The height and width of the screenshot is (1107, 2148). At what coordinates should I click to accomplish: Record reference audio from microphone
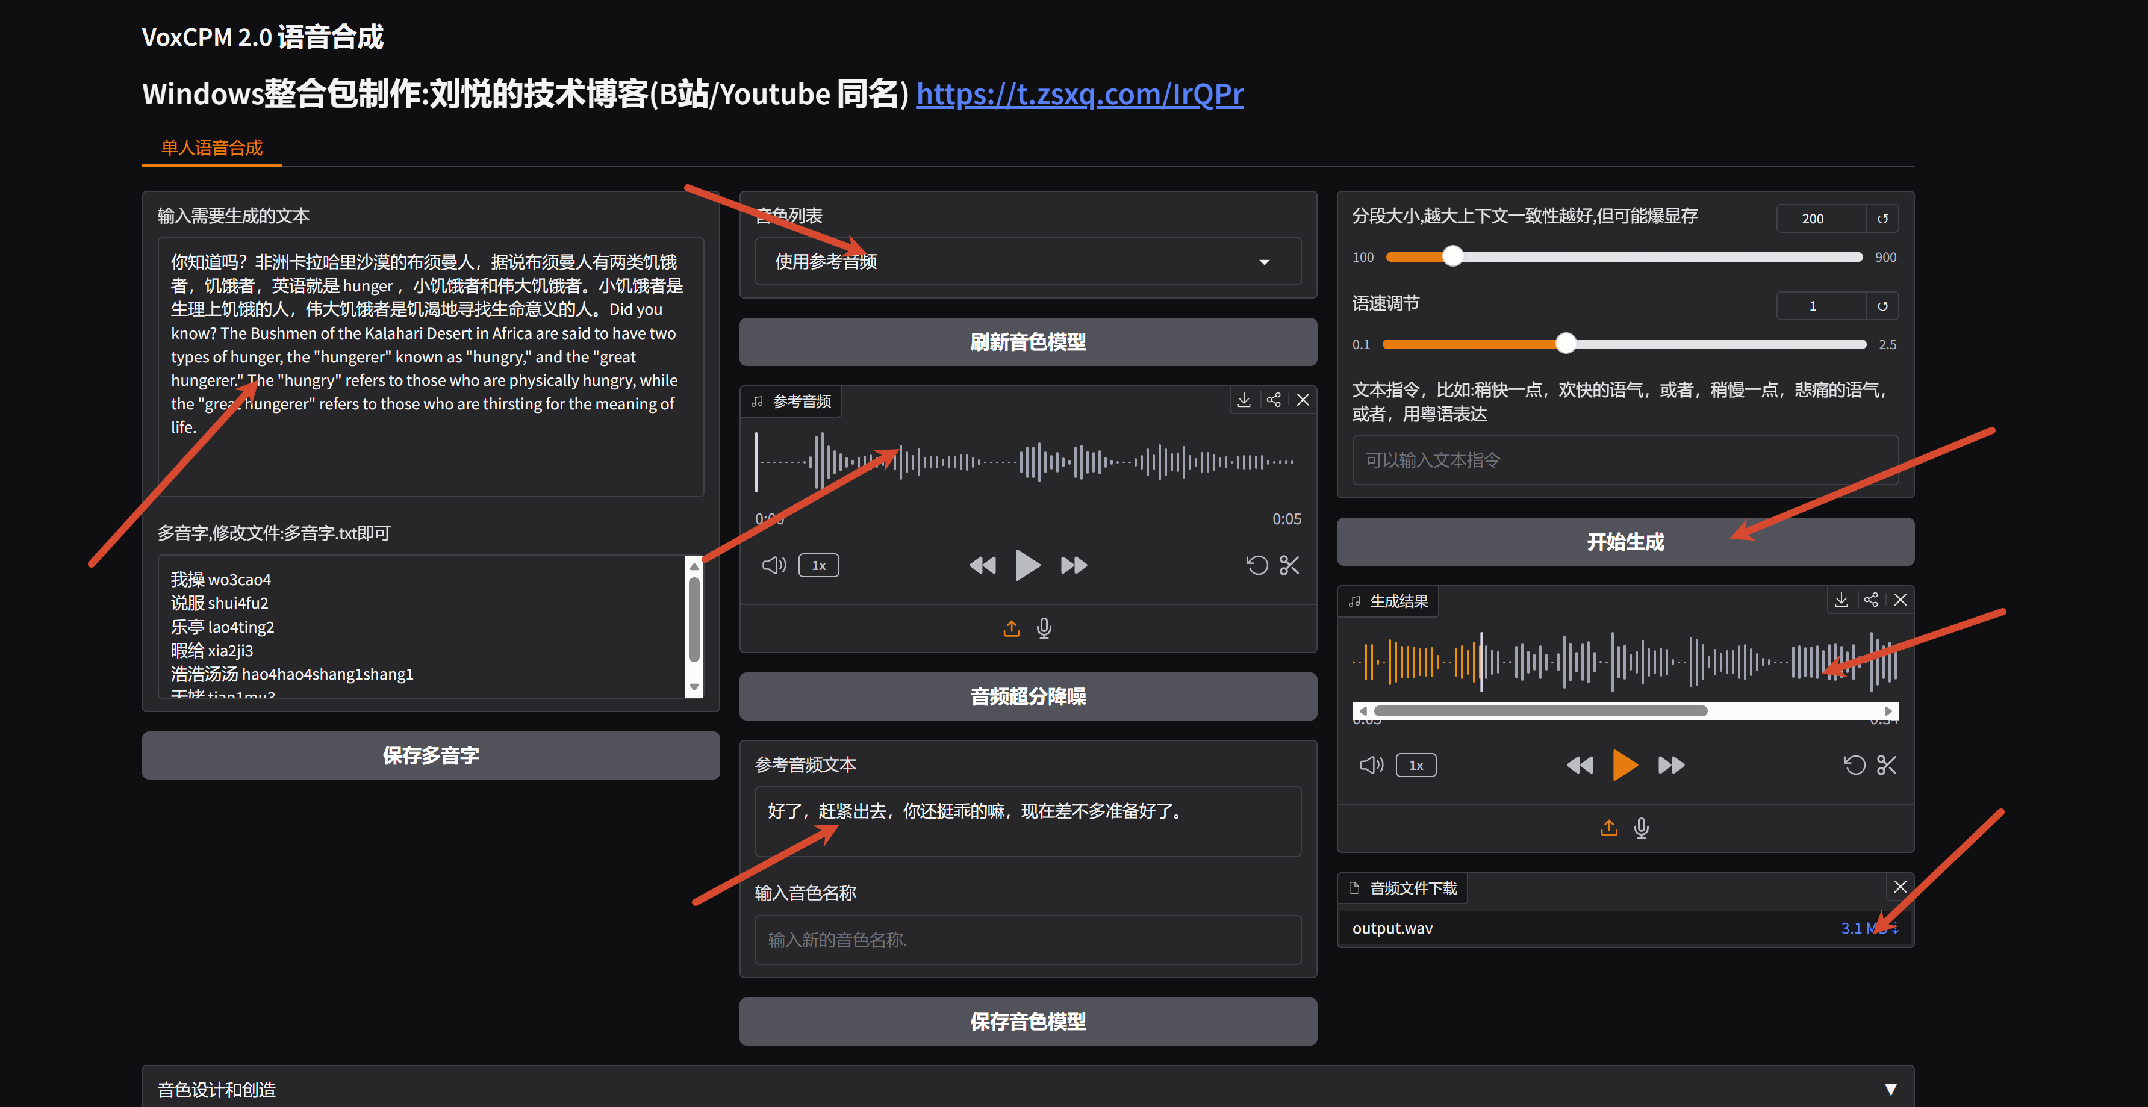[x=1044, y=628]
